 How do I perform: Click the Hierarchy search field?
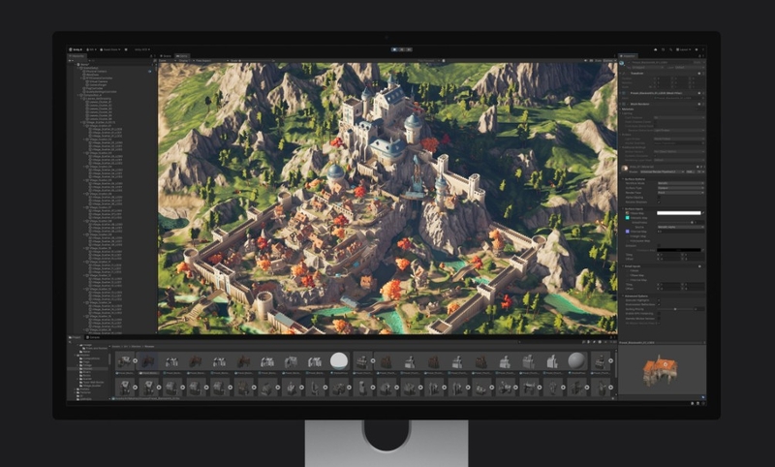point(120,61)
